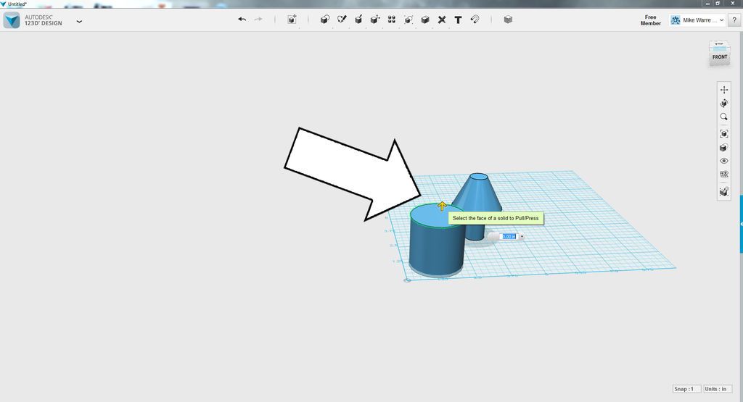Select the Sketch tool icon
The height and width of the screenshot is (402, 743).
click(342, 20)
